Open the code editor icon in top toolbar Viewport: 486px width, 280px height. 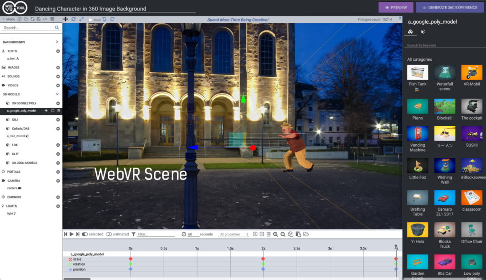(x=45, y=19)
